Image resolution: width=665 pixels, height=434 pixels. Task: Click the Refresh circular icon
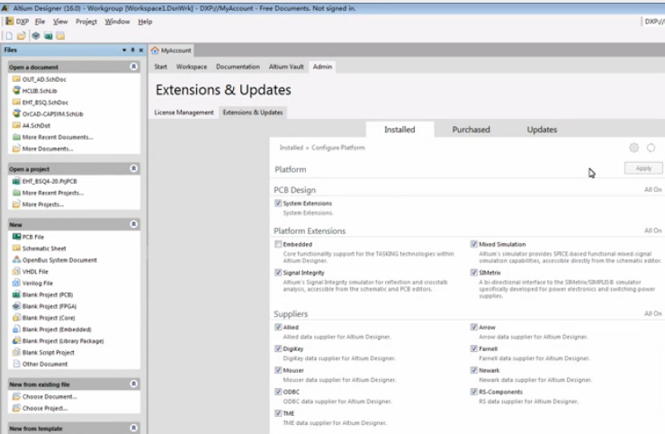coord(651,148)
